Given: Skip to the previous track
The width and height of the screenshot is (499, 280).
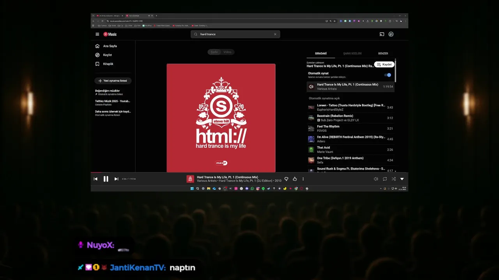Looking at the screenshot, I should (96, 179).
